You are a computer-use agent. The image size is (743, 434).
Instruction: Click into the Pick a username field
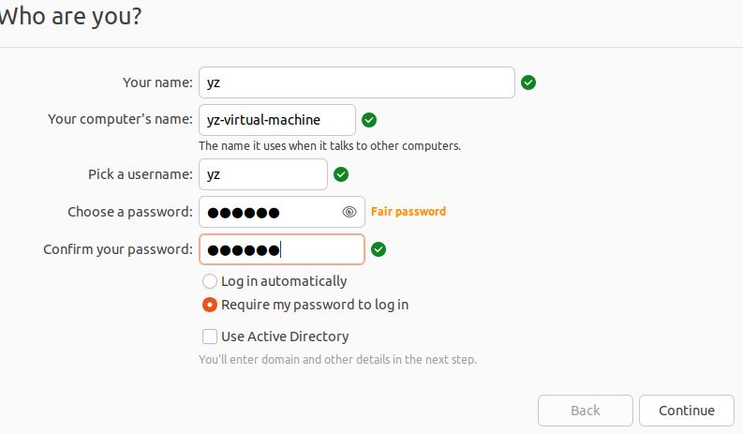coord(262,174)
